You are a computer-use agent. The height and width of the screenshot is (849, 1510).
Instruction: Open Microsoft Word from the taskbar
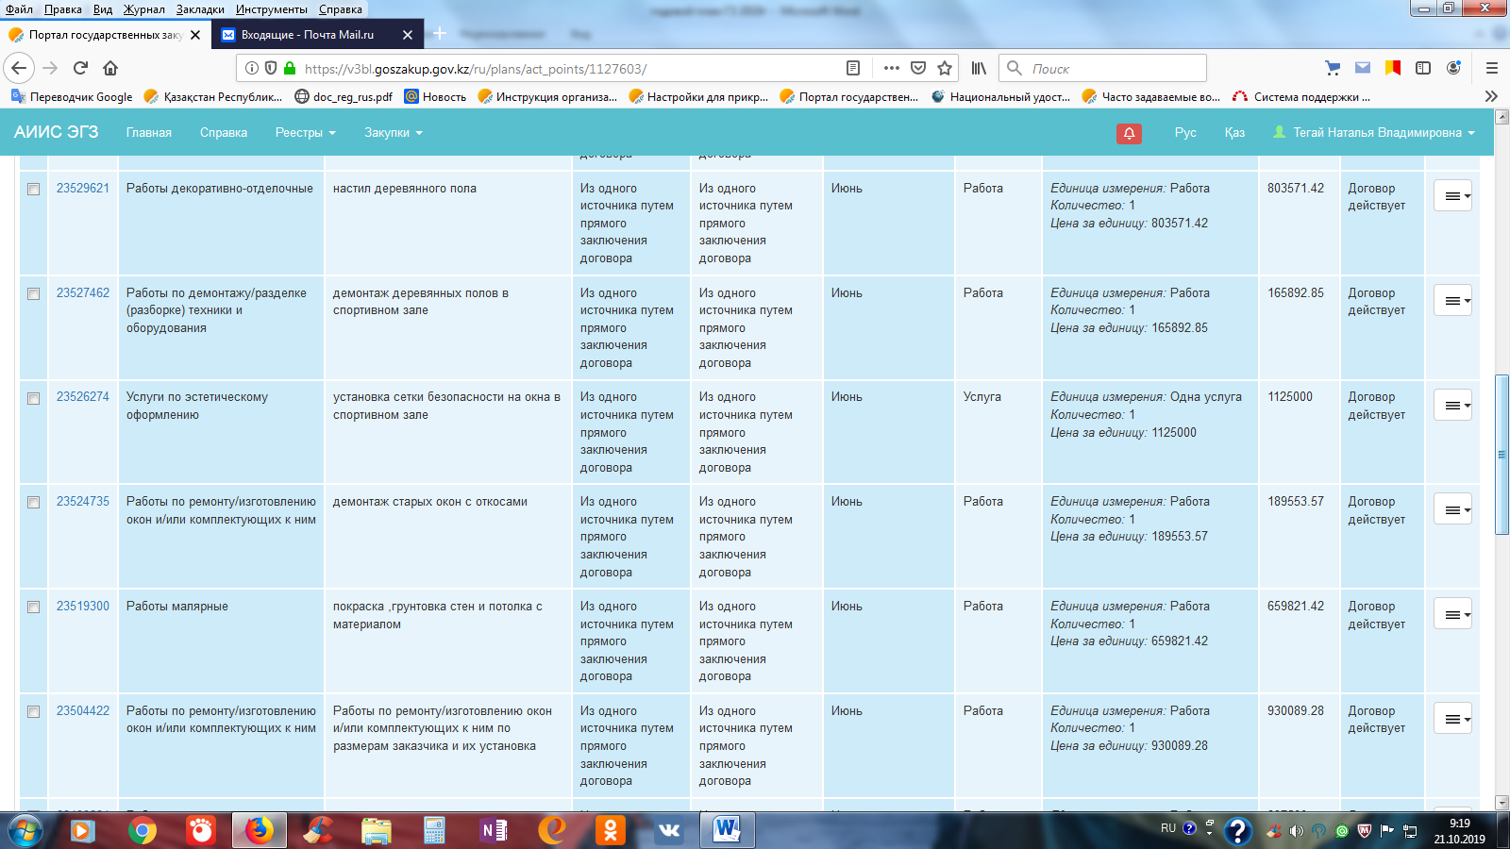[x=727, y=830]
